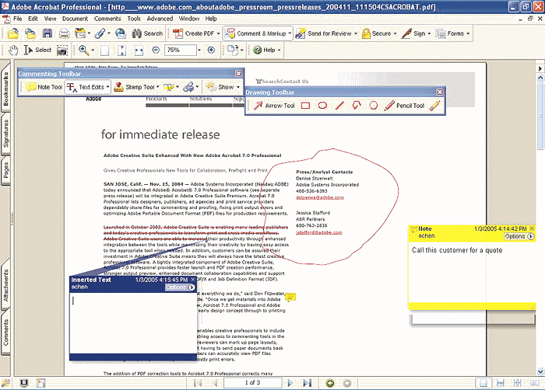Switch to the Bookmarks side tab
Image resolution: width=545 pixels, height=390 pixels.
[x=6, y=89]
